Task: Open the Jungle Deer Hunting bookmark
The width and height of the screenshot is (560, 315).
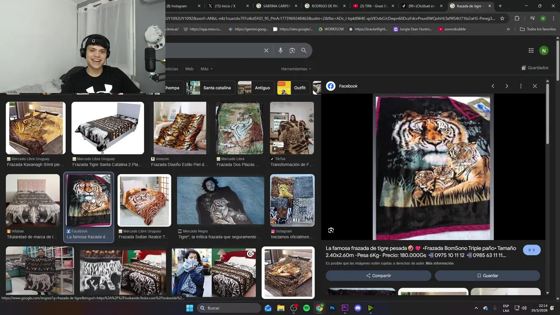Action: (x=413, y=29)
